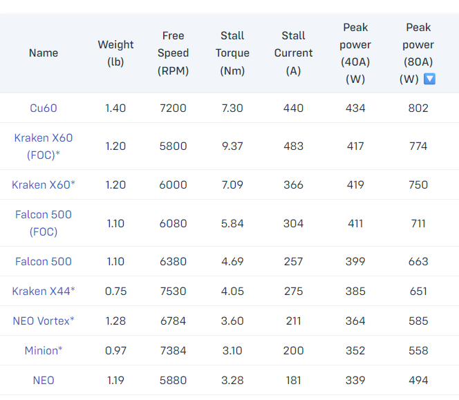Open the Minion* motor link
The height and width of the screenshot is (400, 459).
[44, 351]
